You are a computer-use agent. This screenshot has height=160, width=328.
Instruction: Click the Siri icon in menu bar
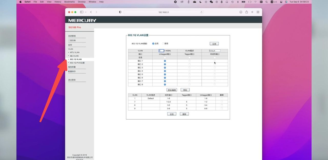click(286, 2)
